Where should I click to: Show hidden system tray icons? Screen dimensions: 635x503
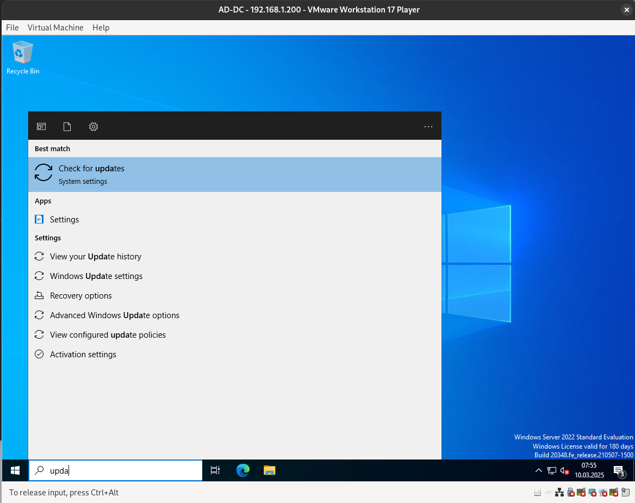pyautogui.click(x=539, y=470)
